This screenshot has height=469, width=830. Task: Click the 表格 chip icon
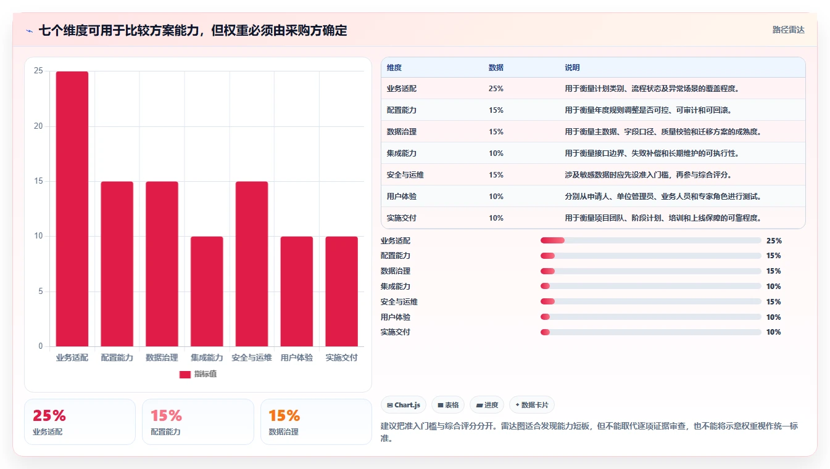441,406
